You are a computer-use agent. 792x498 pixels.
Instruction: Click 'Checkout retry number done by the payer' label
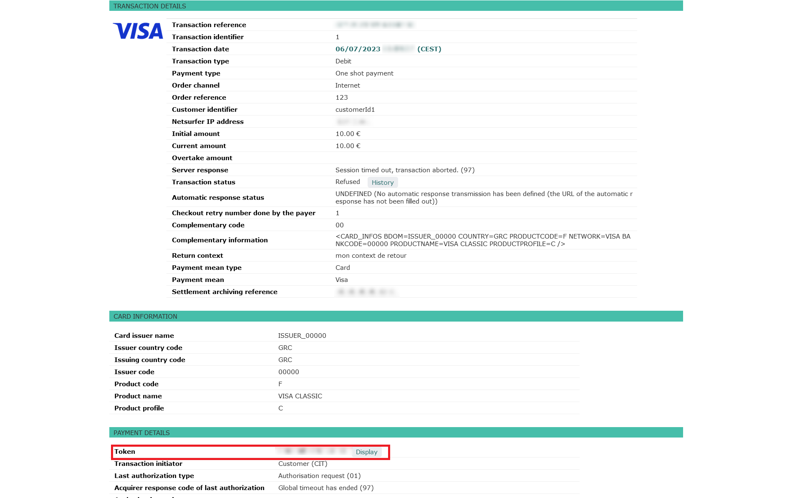pyautogui.click(x=244, y=213)
